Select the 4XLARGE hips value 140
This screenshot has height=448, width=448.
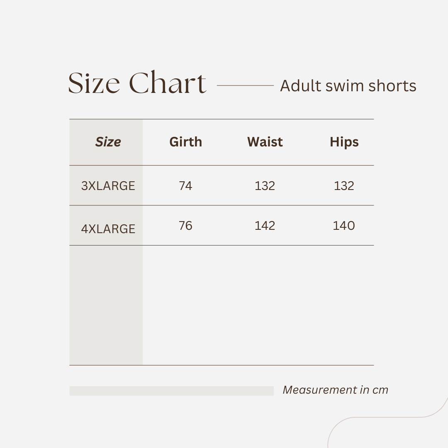tap(344, 226)
